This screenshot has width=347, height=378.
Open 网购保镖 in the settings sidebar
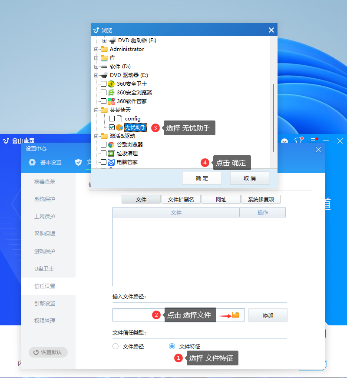point(45,234)
